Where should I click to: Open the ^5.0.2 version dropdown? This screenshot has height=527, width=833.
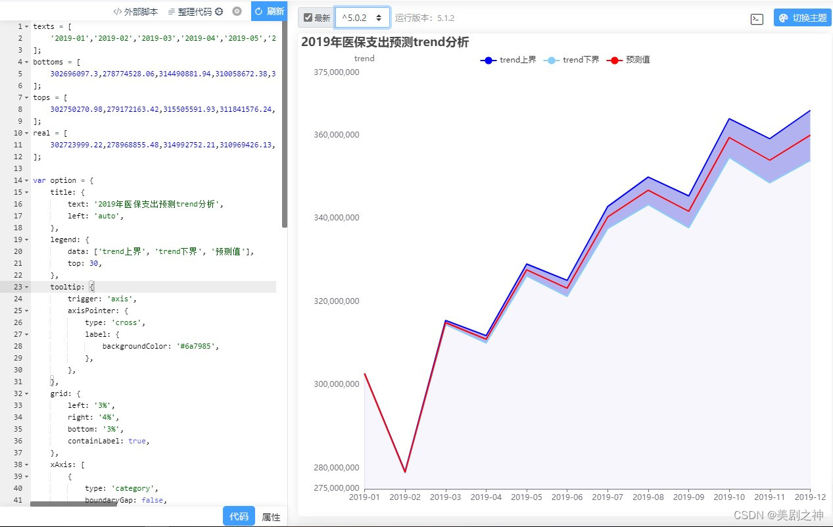click(362, 18)
